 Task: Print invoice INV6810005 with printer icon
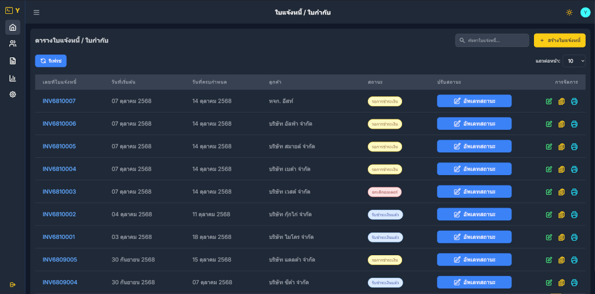pos(574,147)
